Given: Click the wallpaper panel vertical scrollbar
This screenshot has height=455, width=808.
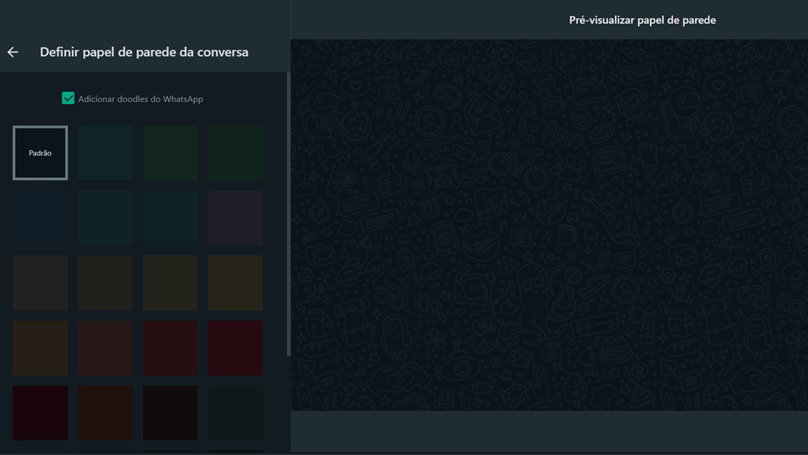Looking at the screenshot, I should click(289, 214).
